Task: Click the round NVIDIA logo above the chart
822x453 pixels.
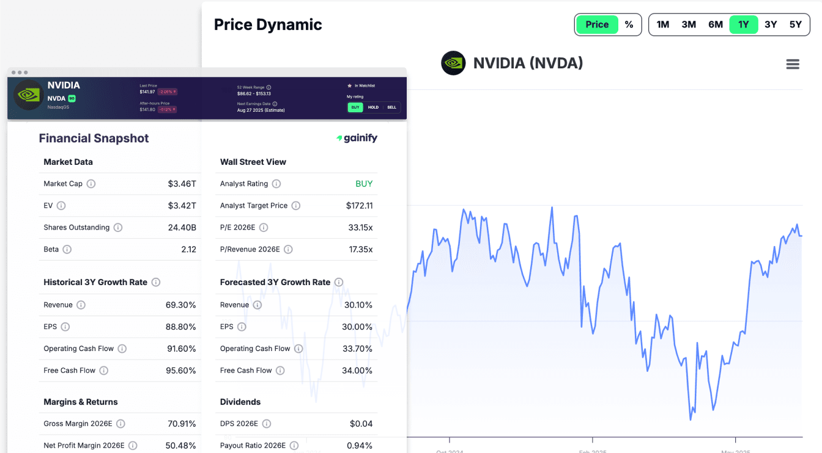Action: (x=453, y=63)
